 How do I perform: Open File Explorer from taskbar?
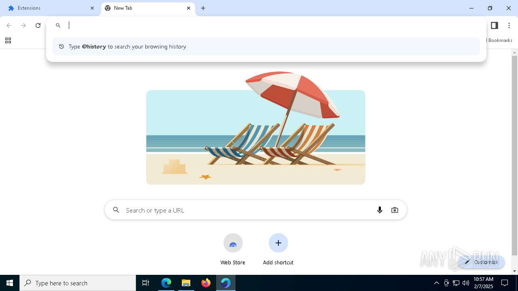pyautogui.click(x=186, y=283)
